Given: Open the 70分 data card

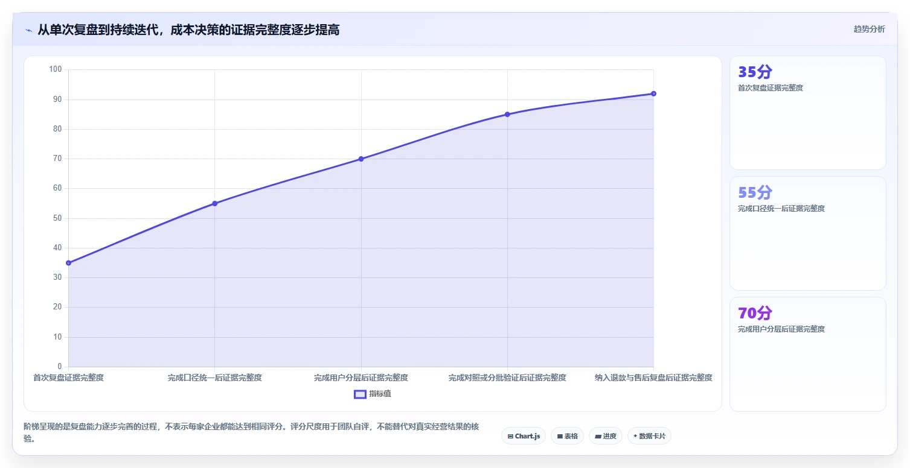Looking at the screenshot, I should click(x=808, y=354).
